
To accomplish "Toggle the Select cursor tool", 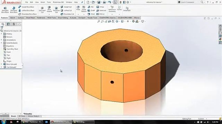I will click(x=115, y=2).
